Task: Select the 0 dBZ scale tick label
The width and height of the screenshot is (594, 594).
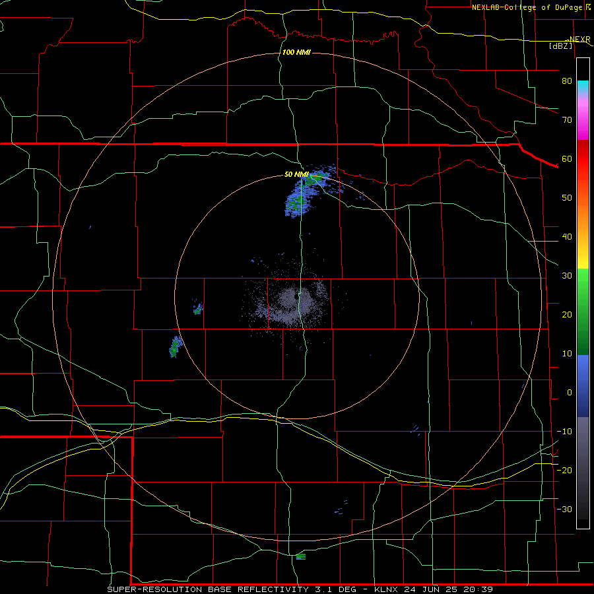Action: pos(570,393)
